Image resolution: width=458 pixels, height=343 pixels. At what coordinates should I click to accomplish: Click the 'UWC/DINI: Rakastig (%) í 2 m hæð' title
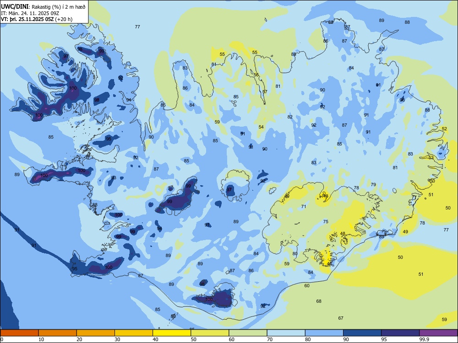[x=43, y=7]
